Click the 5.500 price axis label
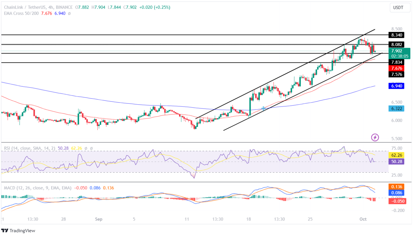 (x=397, y=139)
